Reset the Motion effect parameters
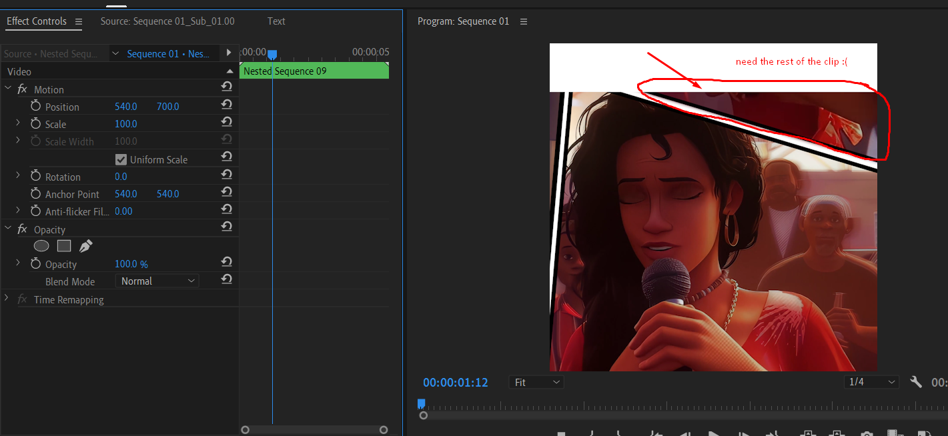 click(226, 86)
